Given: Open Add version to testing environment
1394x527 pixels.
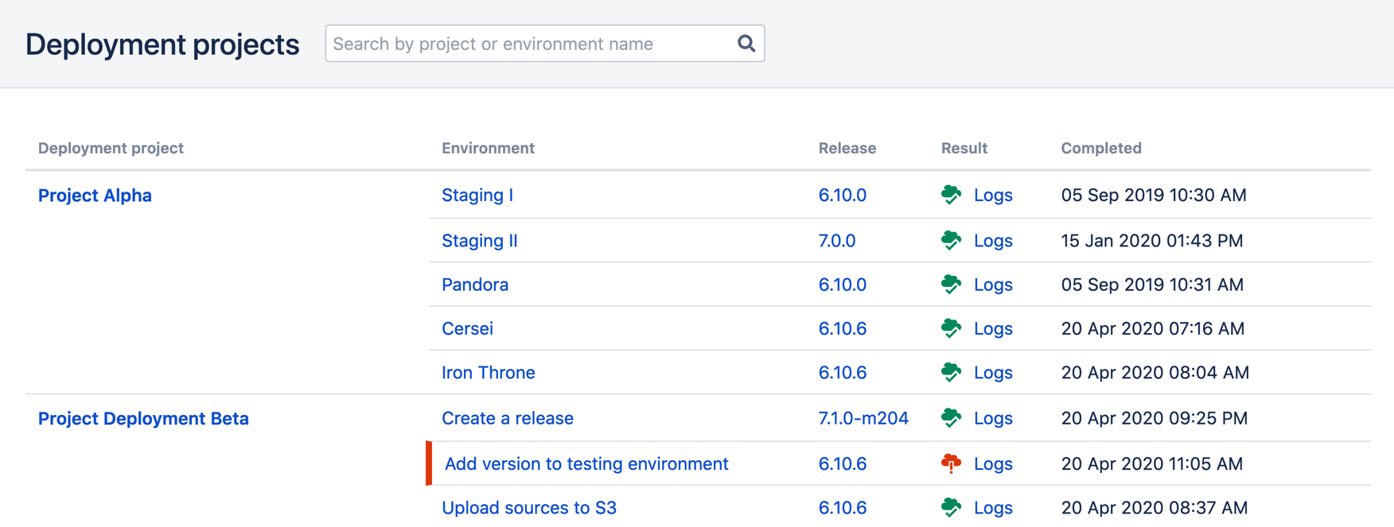Looking at the screenshot, I should tap(586, 463).
